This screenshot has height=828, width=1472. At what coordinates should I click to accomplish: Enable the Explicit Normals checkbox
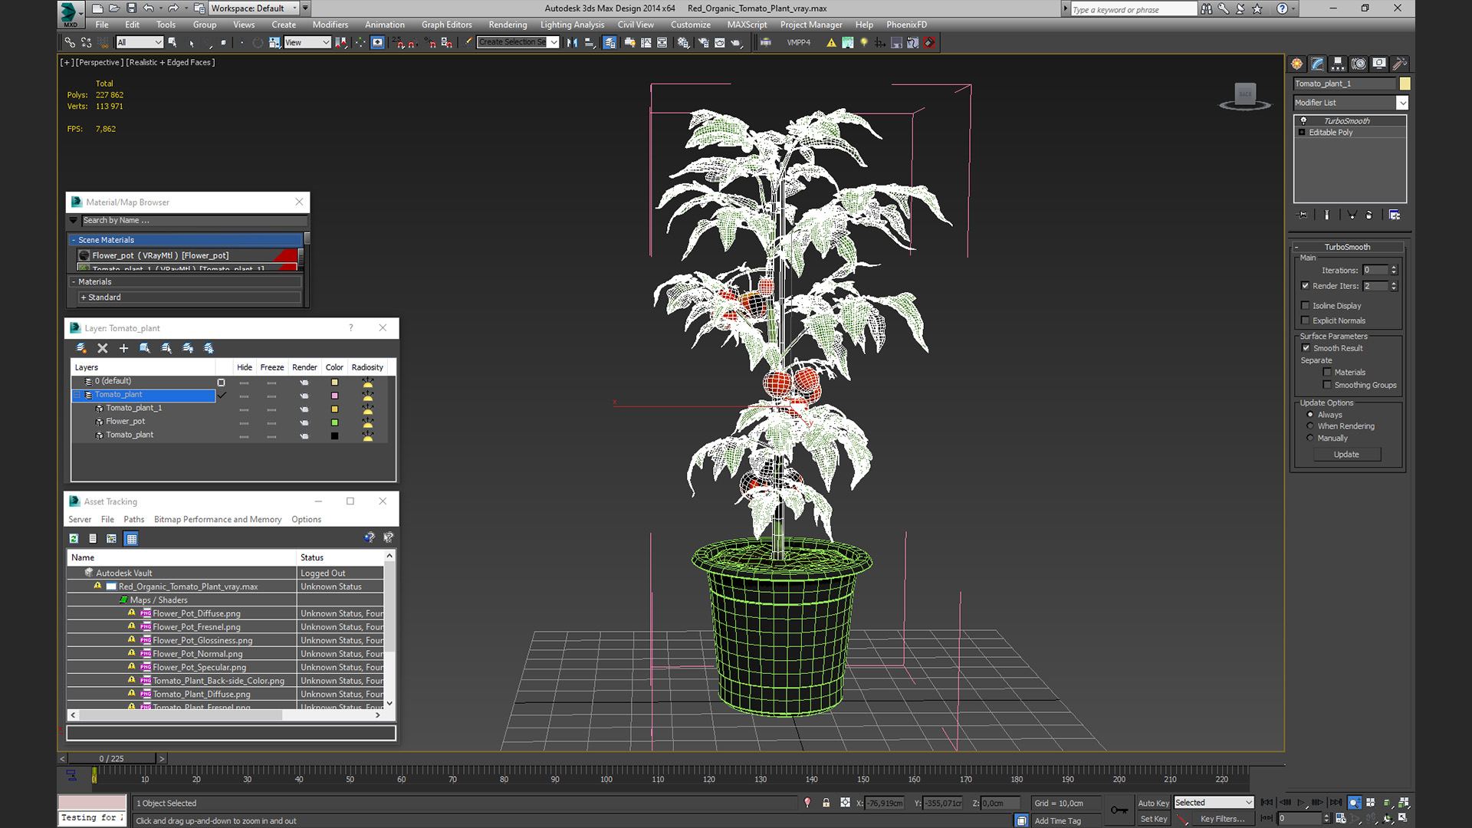(1305, 320)
